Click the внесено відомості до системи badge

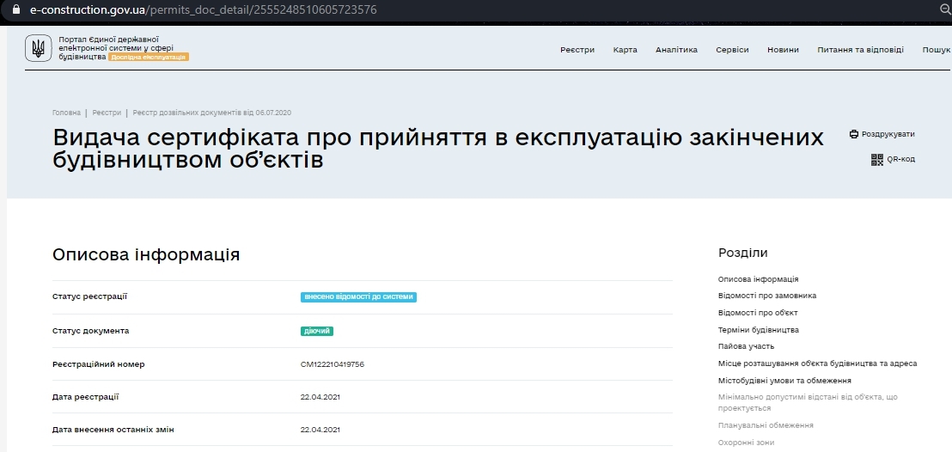[359, 297]
